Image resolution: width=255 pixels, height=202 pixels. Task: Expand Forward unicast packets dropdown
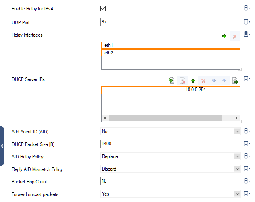[237, 194]
